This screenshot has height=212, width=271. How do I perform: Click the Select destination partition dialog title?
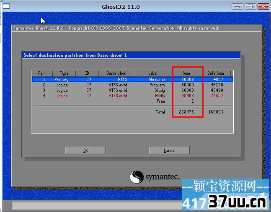pyautogui.click(x=75, y=55)
